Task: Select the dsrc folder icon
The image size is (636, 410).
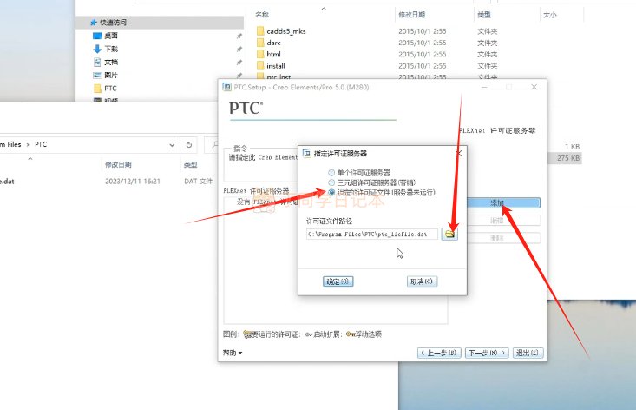Action: [260, 43]
